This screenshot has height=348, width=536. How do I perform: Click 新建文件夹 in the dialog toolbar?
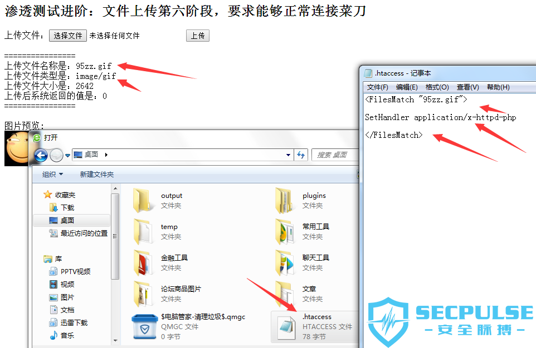click(97, 175)
